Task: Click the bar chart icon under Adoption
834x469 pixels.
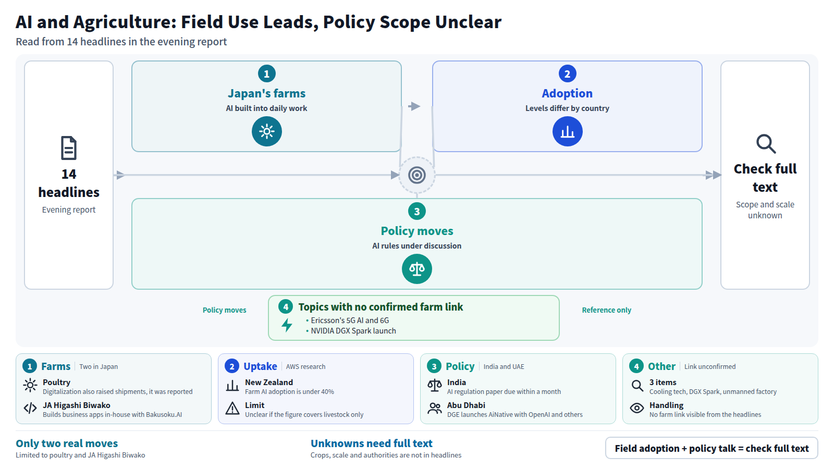Action: click(567, 131)
